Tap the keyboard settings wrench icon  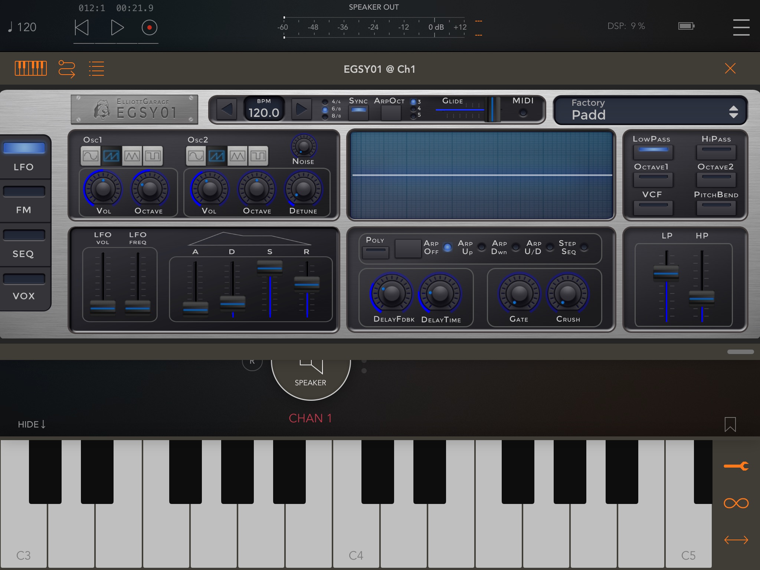(x=737, y=466)
